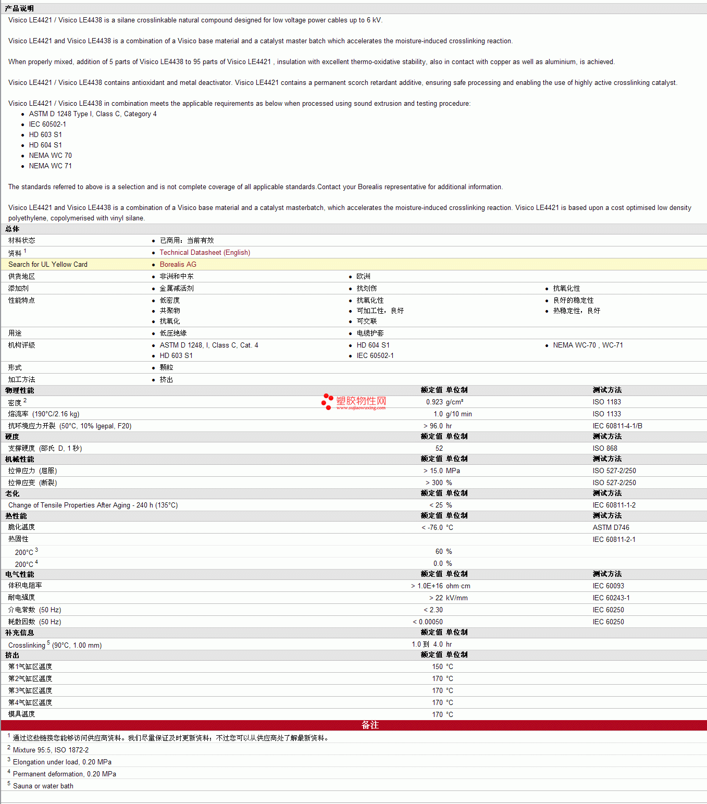Open the Borealis AG link
Image resolution: width=707 pixels, height=804 pixels.
[178, 264]
